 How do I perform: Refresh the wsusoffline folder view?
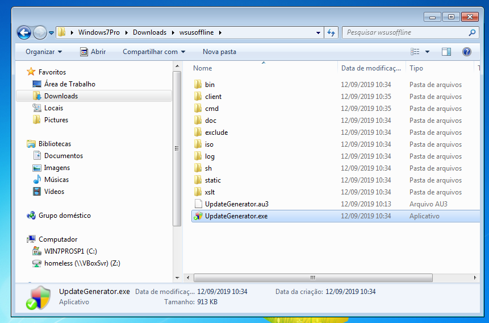(331, 32)
